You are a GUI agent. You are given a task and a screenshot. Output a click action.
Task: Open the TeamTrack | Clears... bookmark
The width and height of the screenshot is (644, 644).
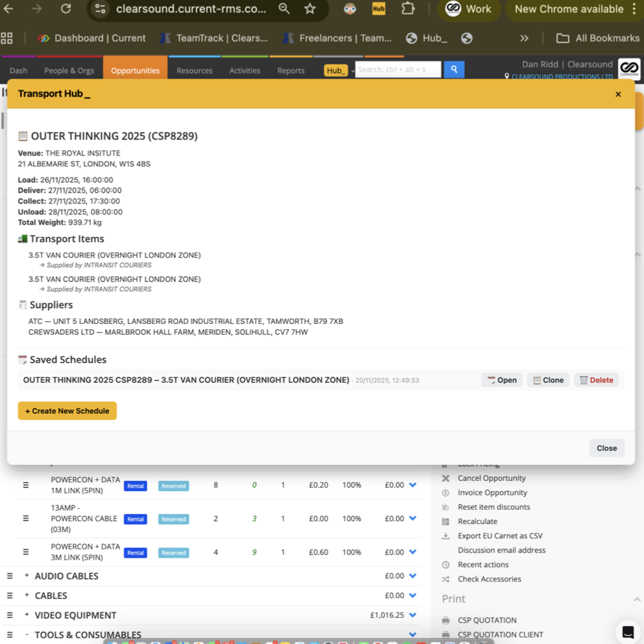coord(214,38)
